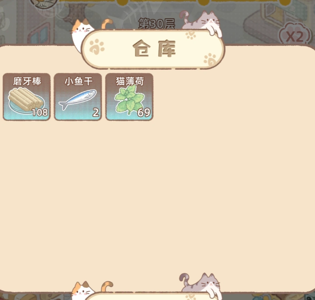This screenshot has width=315, height=300.
Task: Click the paw print left of the 仓库 text
Action: coord(97,47)
